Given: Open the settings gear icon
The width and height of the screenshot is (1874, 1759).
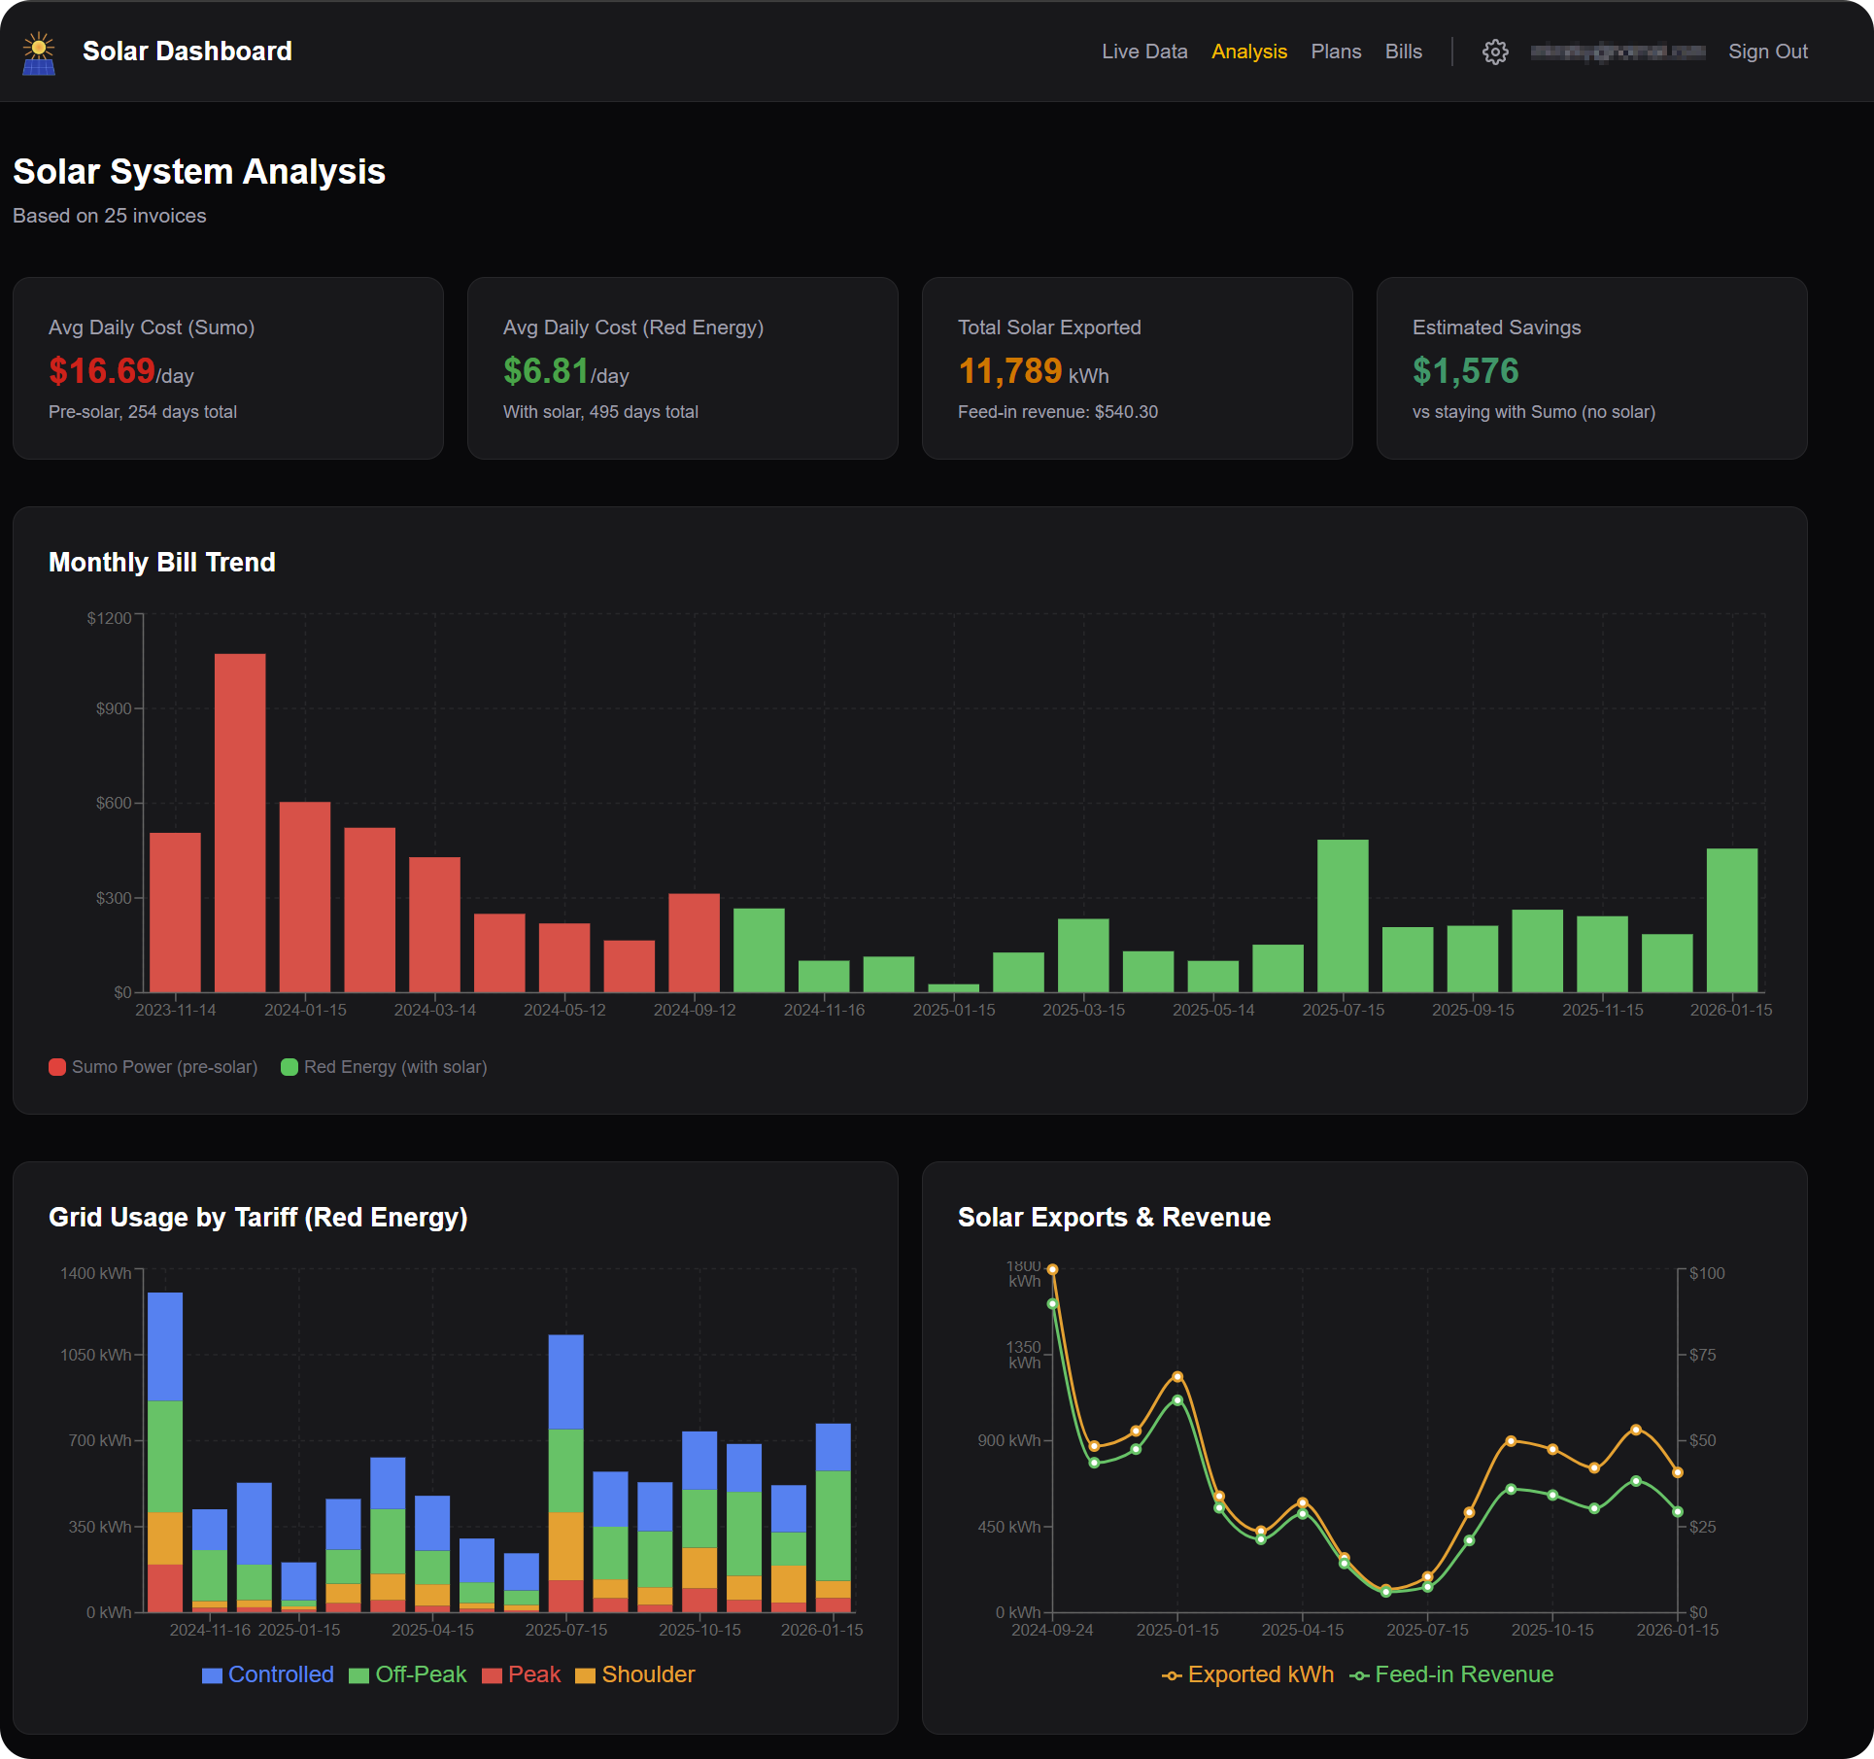Looking at the screenshot, I should [1495, 52].
